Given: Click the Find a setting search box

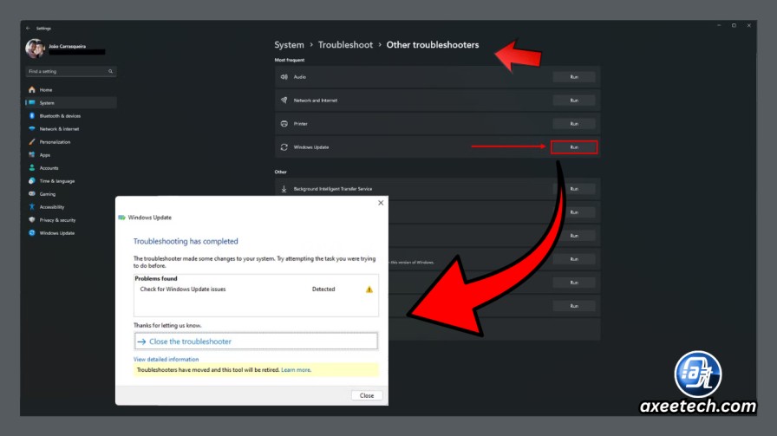Looking at the screenshot, I should coord(71,71).
